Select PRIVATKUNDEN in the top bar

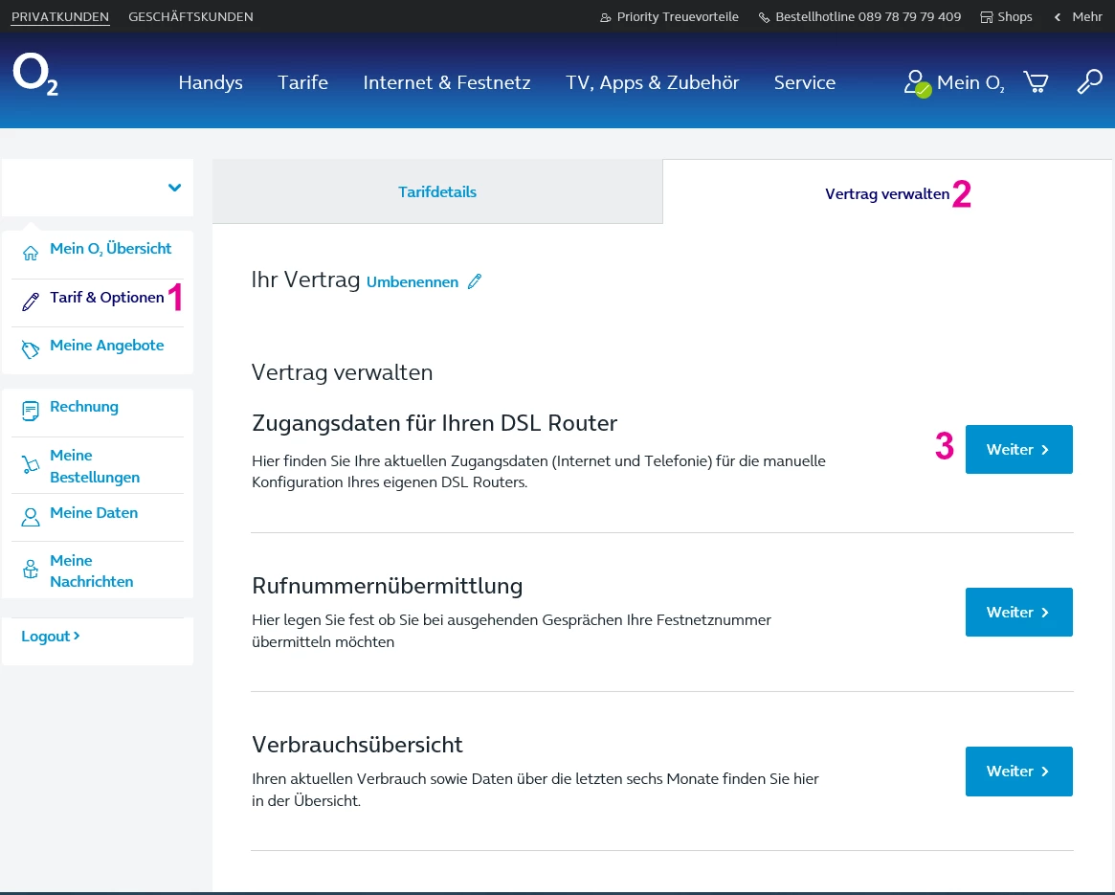click(x=60, y=17)
